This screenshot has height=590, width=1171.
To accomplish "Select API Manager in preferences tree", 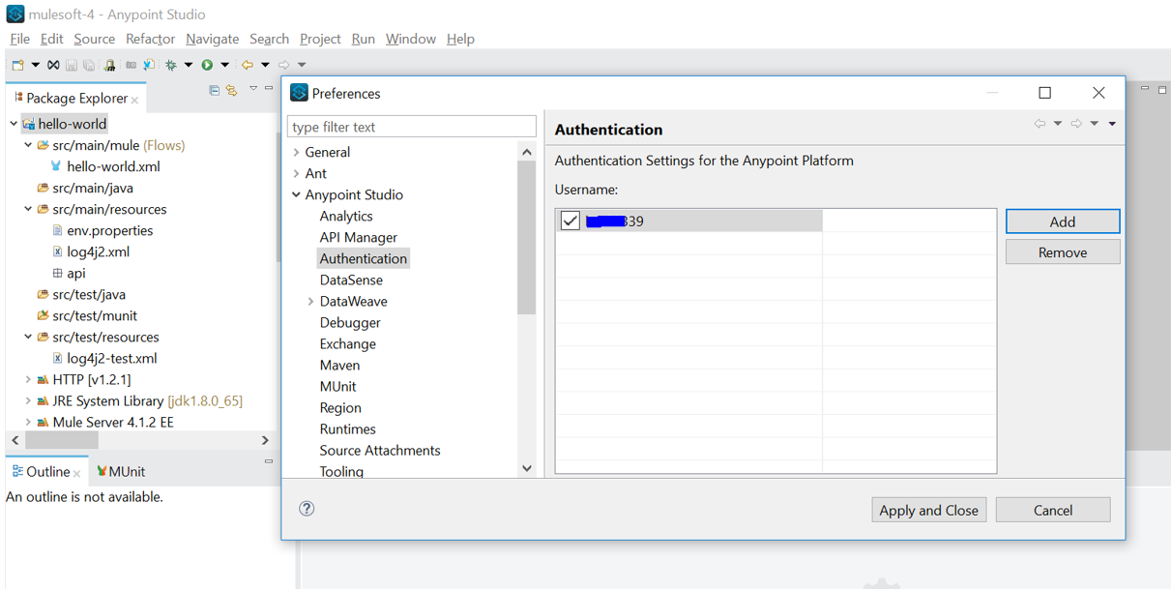I will (358, 237).
